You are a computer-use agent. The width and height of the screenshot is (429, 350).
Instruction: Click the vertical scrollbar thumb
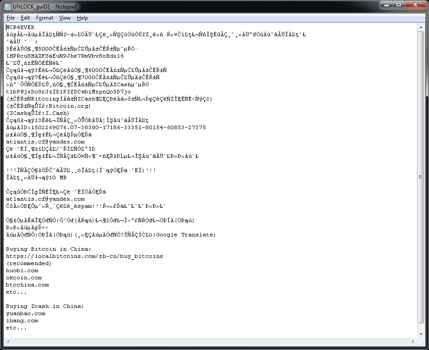click(421, 177)
